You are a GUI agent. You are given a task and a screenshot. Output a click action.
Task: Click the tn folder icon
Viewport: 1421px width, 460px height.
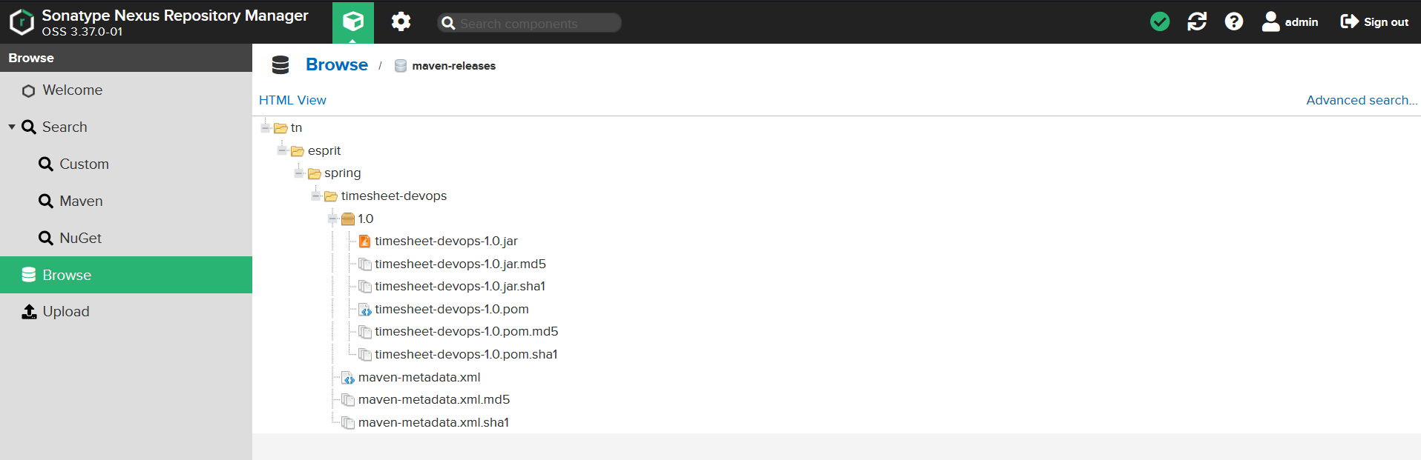pos(280,128)
